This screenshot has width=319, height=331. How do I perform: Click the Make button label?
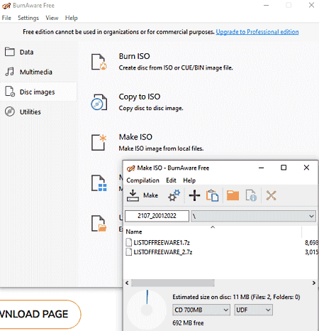(x=150, y=195)
